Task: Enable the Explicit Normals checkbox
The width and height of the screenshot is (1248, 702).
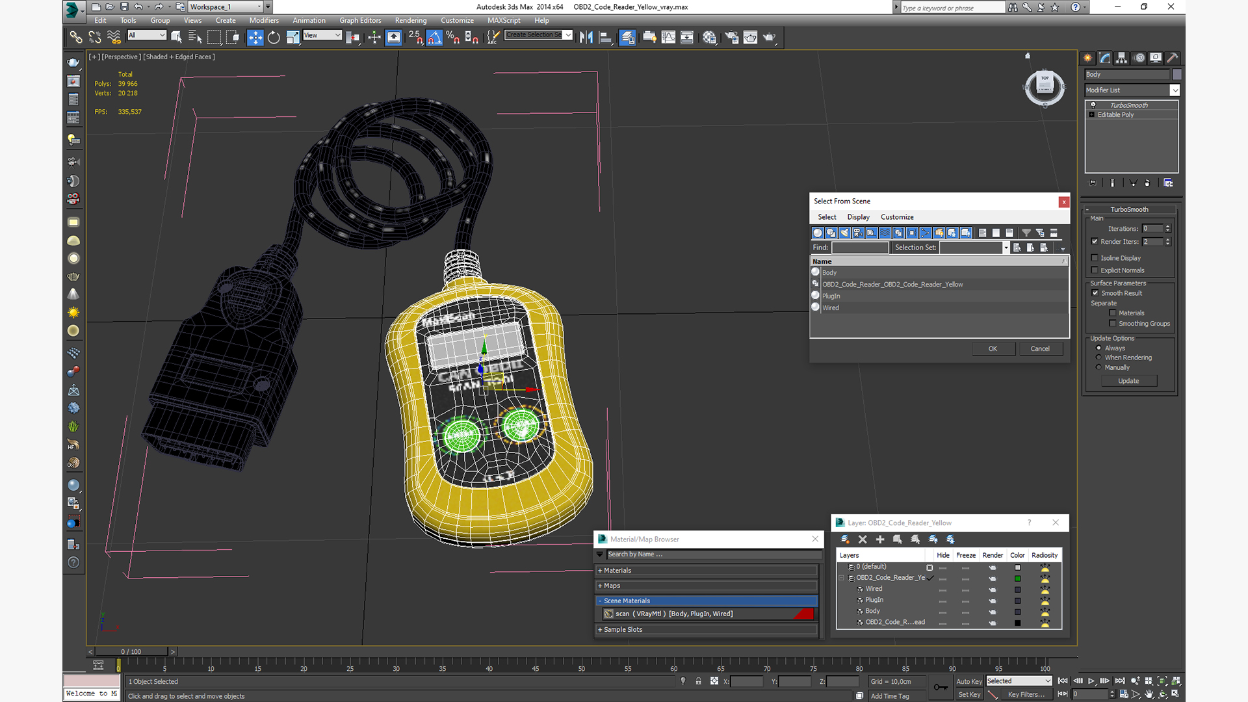Action: pos(1095,270)
